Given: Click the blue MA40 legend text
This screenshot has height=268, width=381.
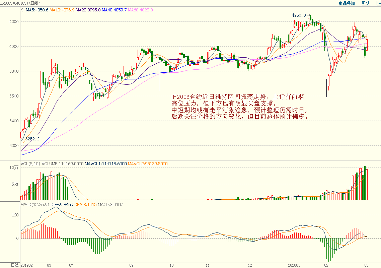Looking at the screenshot, I should pyautogui.click(x=114, y=10).
